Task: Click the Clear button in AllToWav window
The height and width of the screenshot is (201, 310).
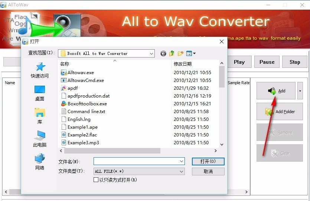Action: (280, 153)
